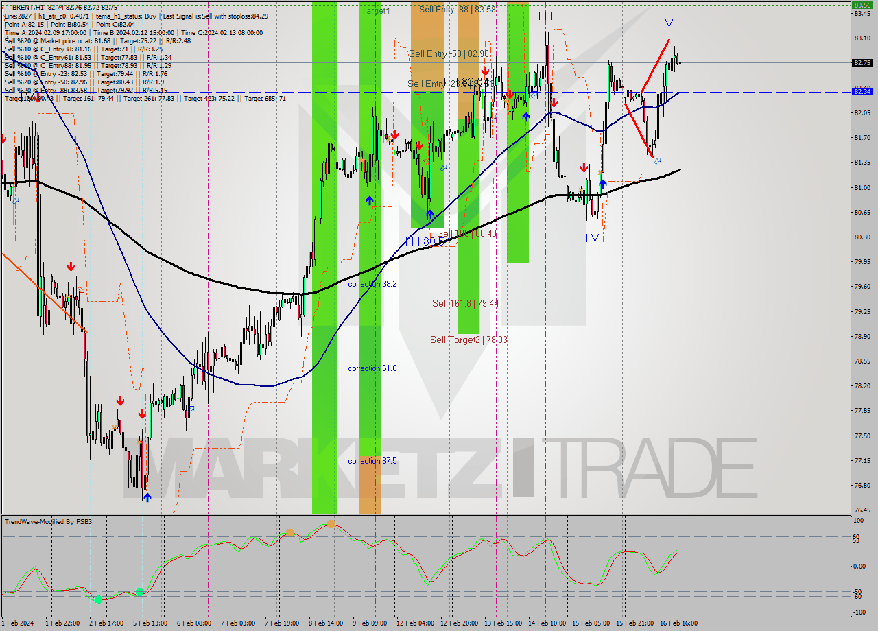
Task: Click the 77.50 price axis value
Action: (862, 436)
